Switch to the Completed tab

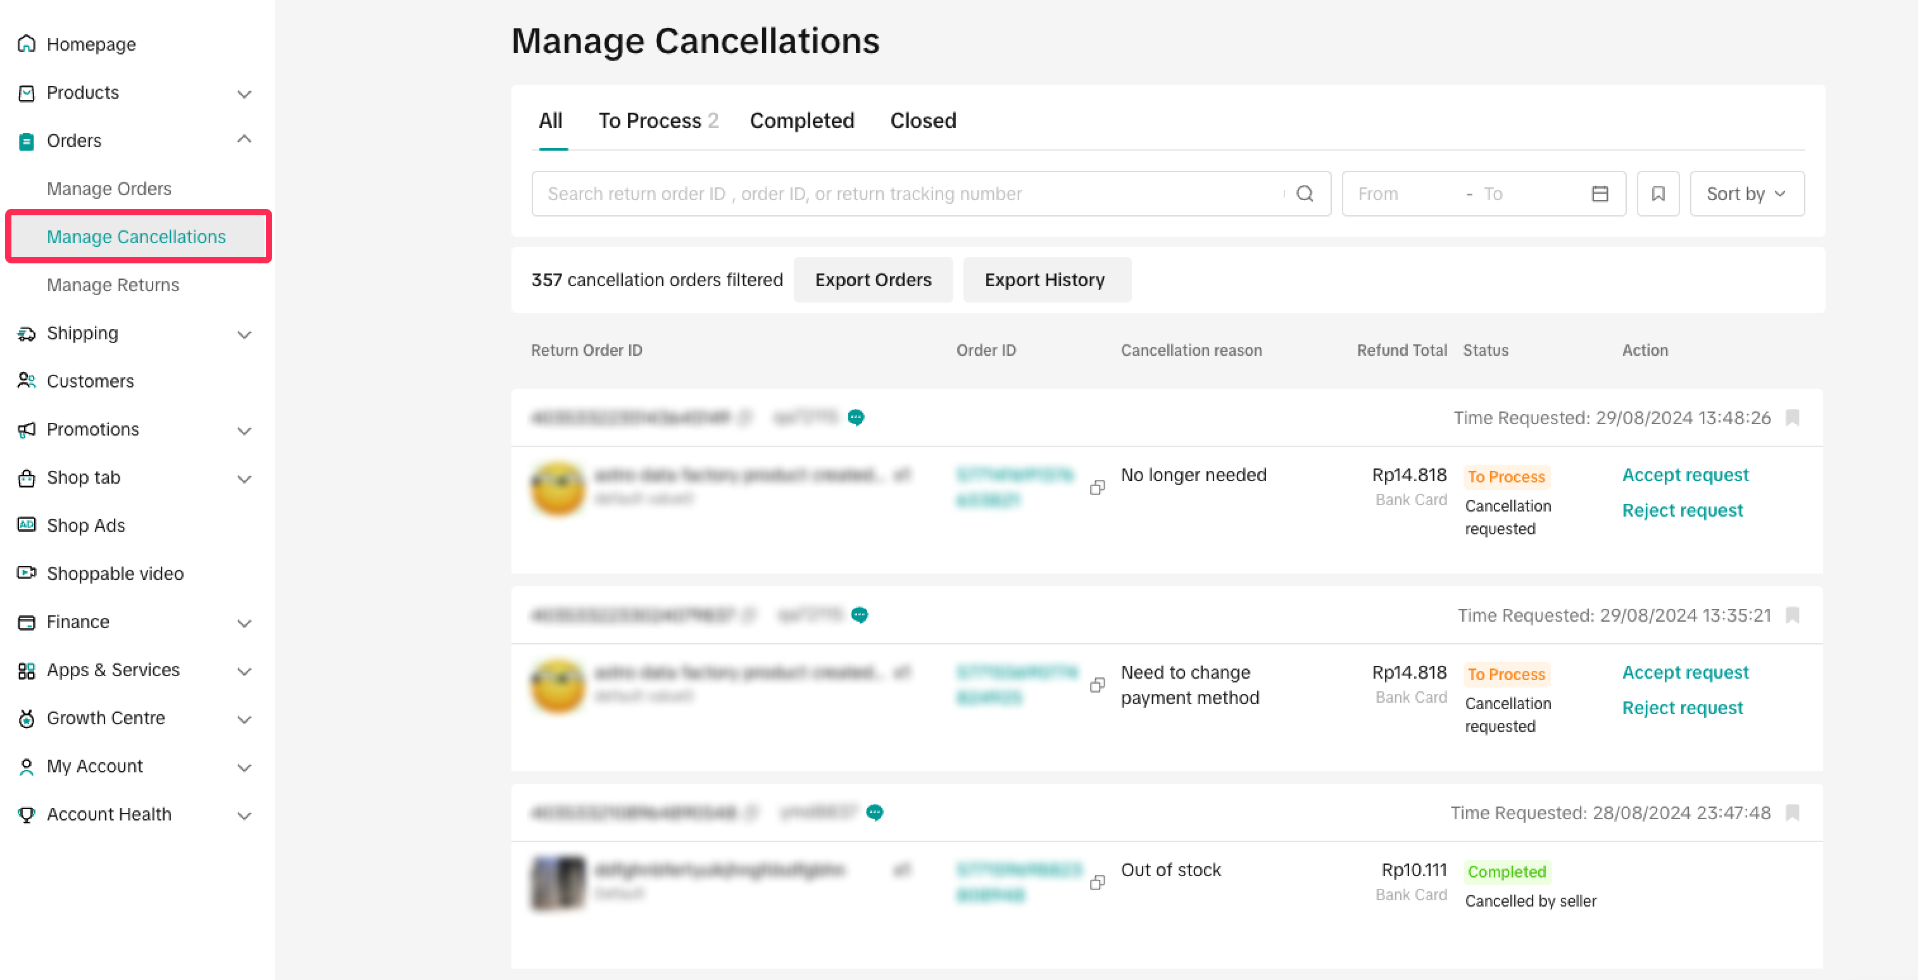[801, 121]
